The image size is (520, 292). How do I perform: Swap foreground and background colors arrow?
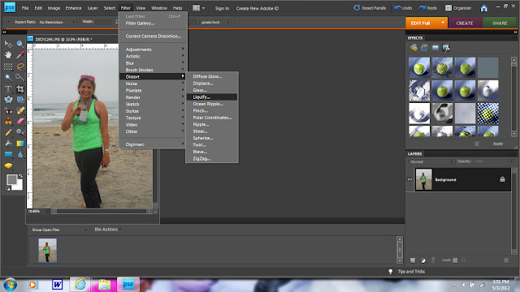pyautogui.click(x=21, y=176)
